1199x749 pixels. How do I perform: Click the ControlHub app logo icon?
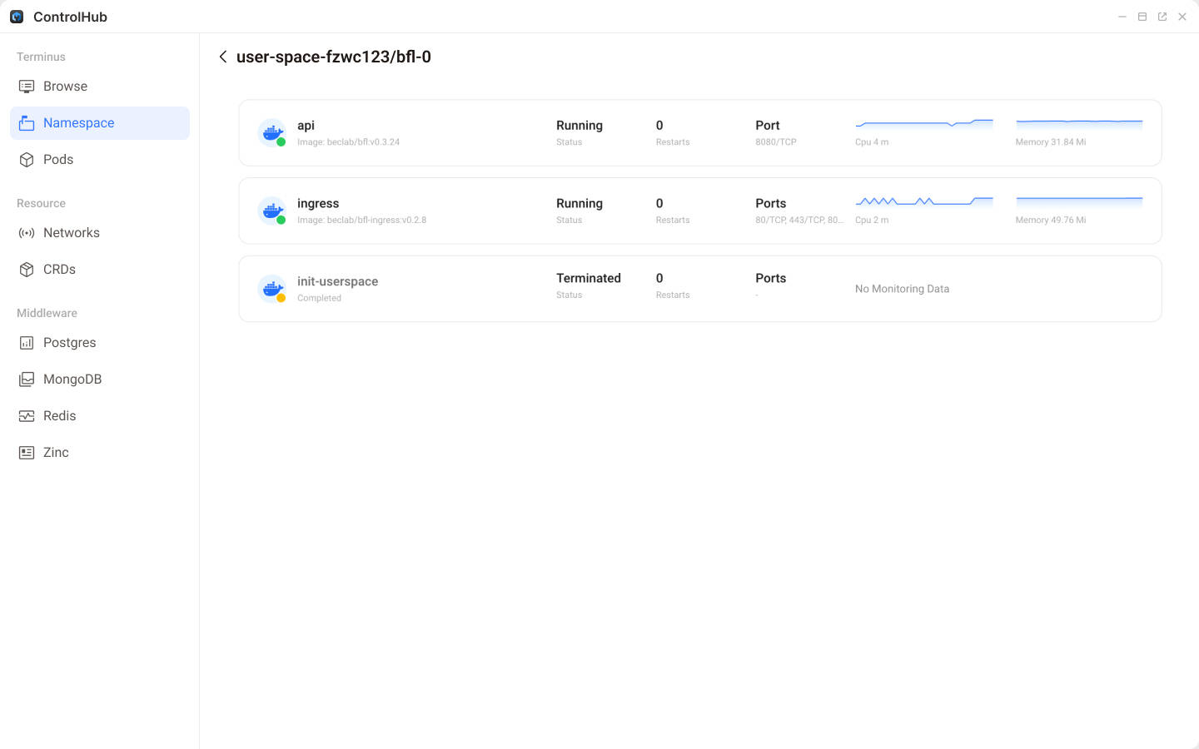click(x=17, y=17)
